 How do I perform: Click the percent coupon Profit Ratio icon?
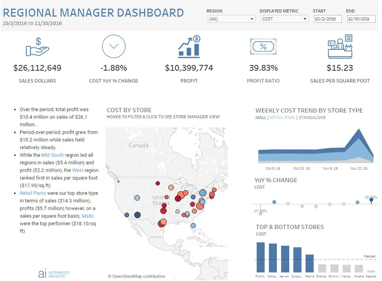coord(263,46)
